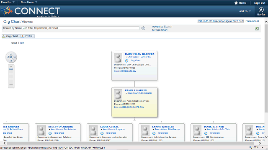Open MARY ELLEN BARBERA name link
268x150 pixels.
pyautogui.click(x=139, y=54)
